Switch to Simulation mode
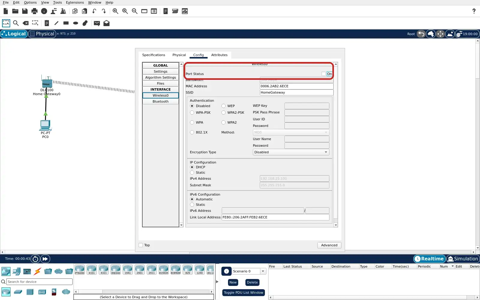Image resolution: width=480 pixels, height=300 pixels. pos(463,259)
